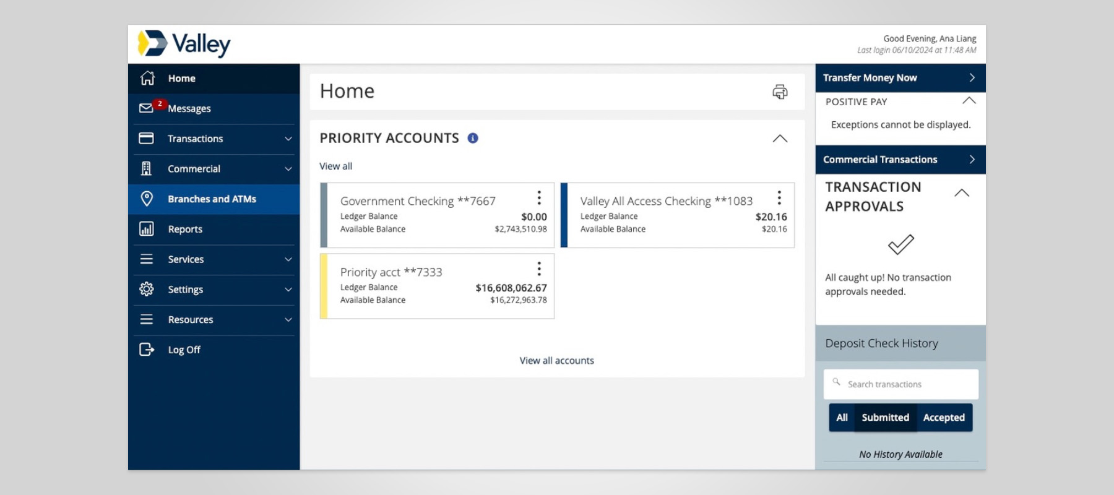
Task: Expand the Services menu chevron
Action: click(288, 259)
